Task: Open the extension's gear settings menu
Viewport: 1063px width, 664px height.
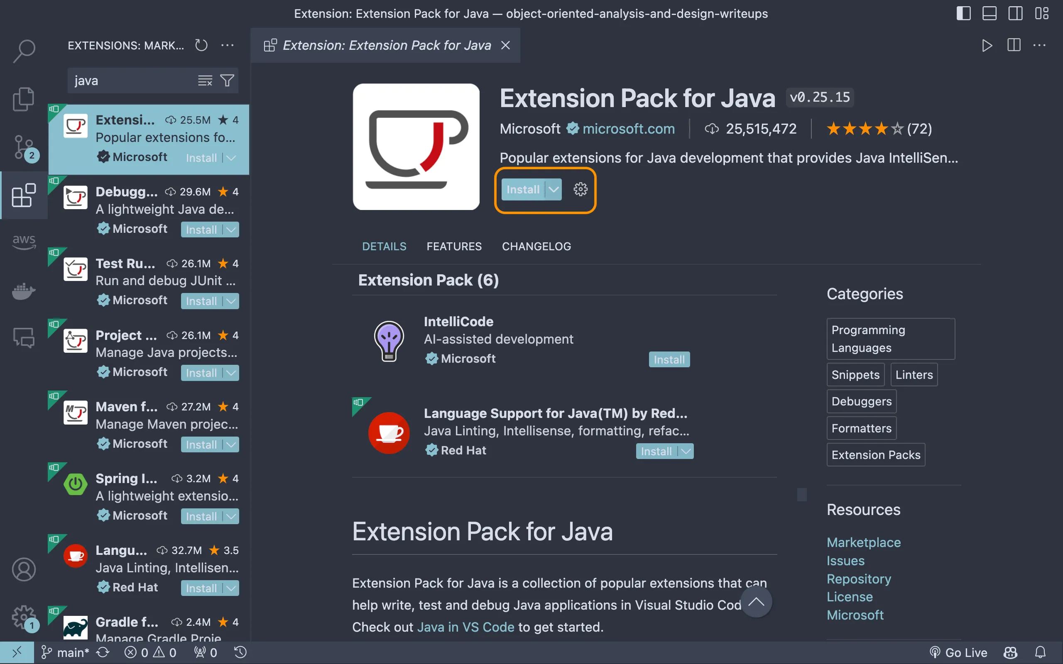Action: pyautogui.click(x=580, y=189)
